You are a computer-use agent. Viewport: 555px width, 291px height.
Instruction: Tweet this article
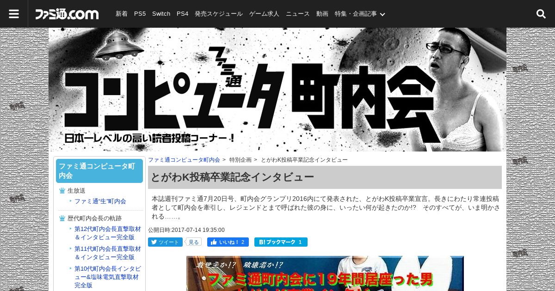[x=165, y=242]
